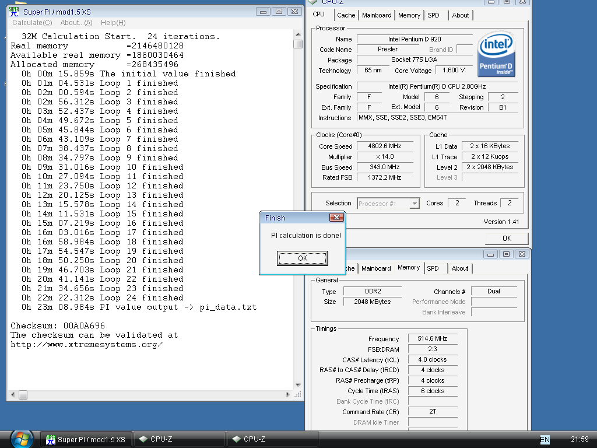The image size is (597, 448).
Task: Click the Super PI title bar icon
Action: 14,12
